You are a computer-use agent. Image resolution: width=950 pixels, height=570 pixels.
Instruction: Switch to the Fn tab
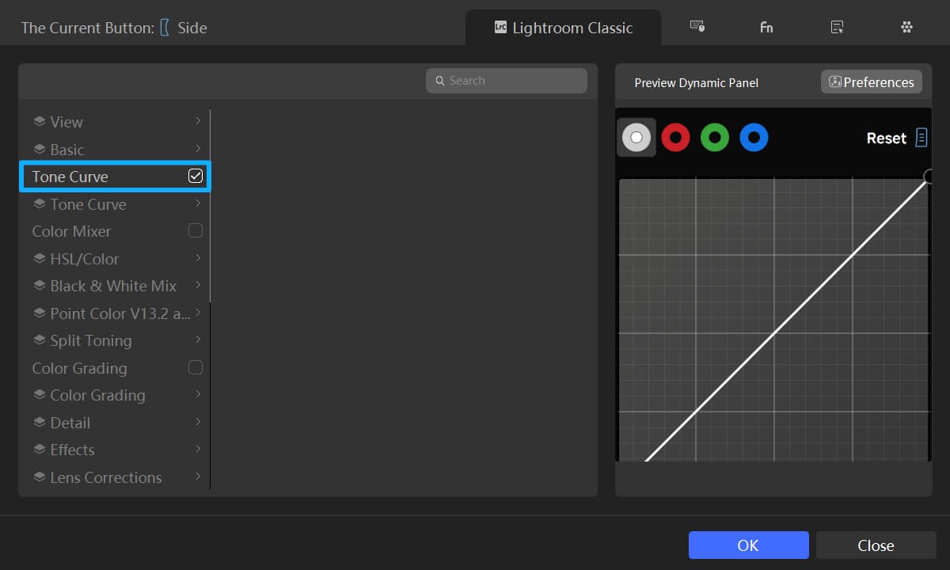[x=766, y=27]
